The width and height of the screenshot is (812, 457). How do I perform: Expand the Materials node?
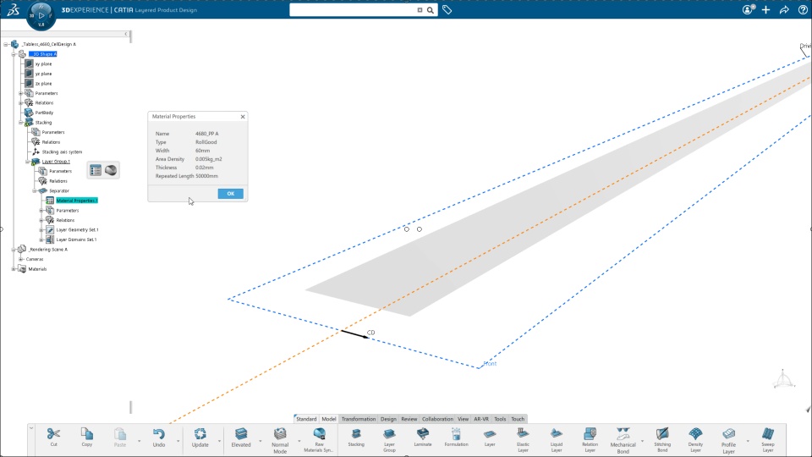pyautogui.click(x=14, y=269)
